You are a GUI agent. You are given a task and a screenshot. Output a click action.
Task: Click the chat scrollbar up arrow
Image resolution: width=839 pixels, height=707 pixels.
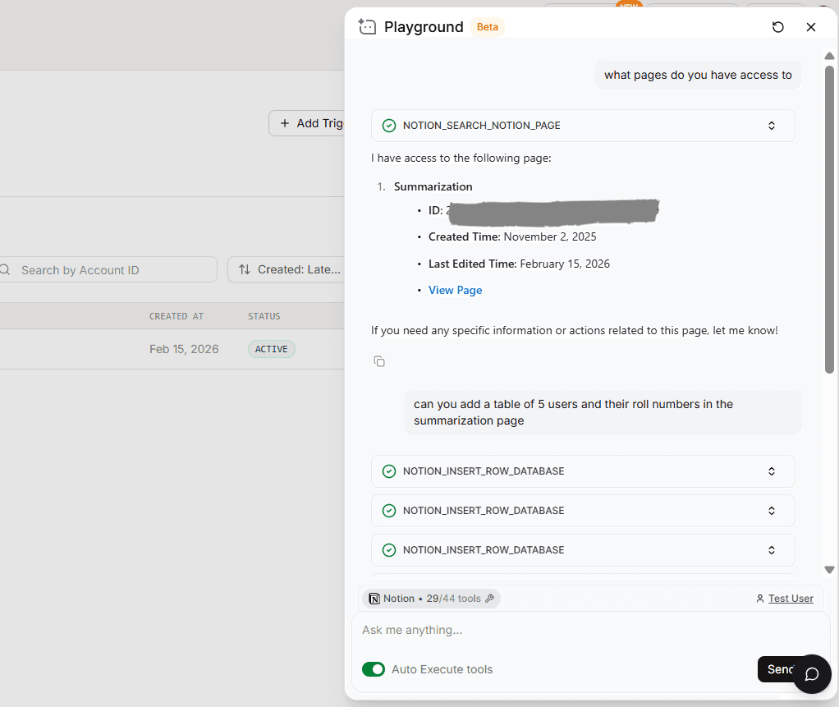829,56
